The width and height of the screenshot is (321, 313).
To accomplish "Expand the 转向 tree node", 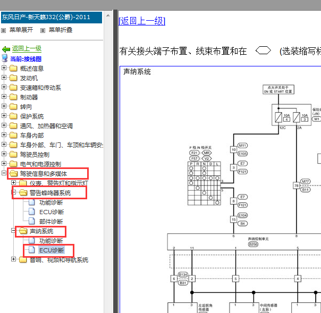I will (x=4, y=106).
